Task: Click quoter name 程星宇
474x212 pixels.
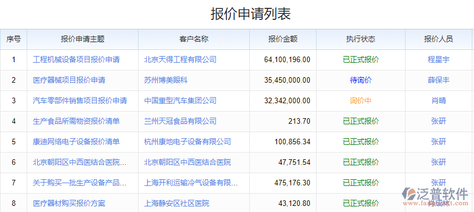Action: pos(438,60)
